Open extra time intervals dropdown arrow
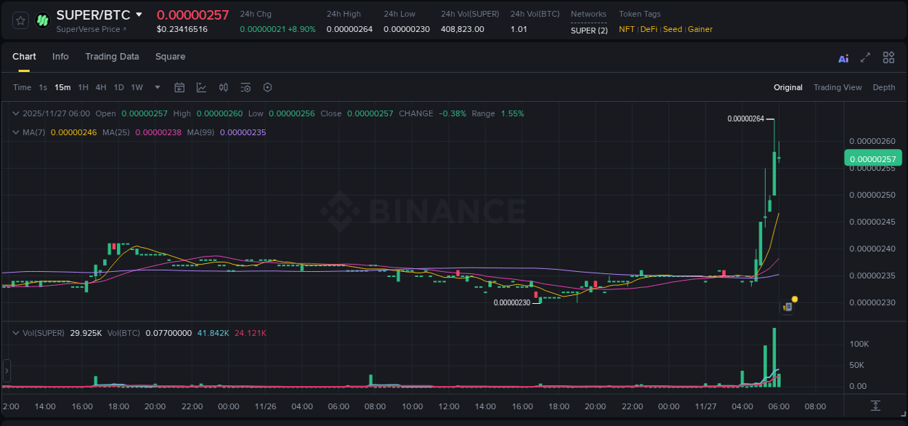Screen dimensions: 908x426 click(x=156, y=87)
